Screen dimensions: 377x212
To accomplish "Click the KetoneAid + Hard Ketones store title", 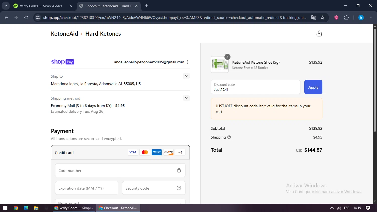I will pyautogui.click(x=86, y=34).
